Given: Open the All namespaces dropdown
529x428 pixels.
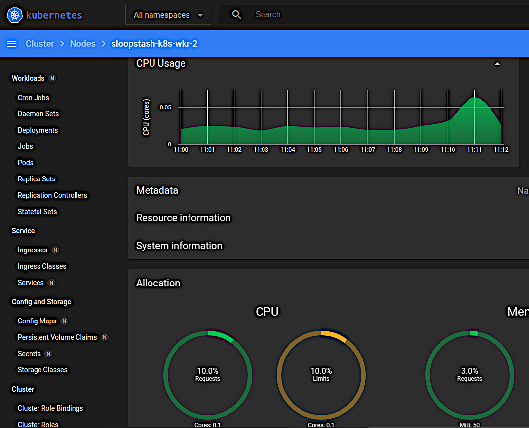Looking at the screenshot, I should [x=168, y=15].
